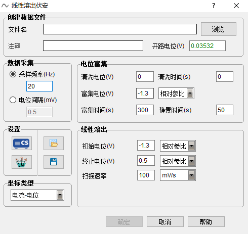Click the question mark help icon in the title bar
This screenshot has width=248, height=234.
[214, 6]
